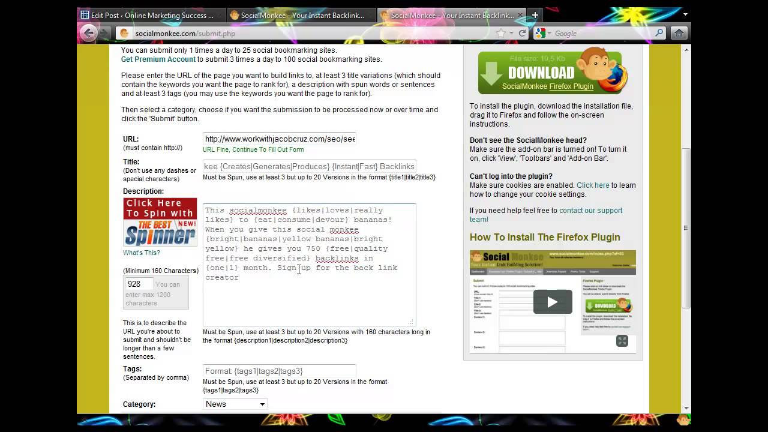Open the What's This? link

142,253
